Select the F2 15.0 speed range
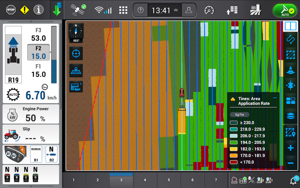Screen dimensions: 300x188 tap(38, 53)
